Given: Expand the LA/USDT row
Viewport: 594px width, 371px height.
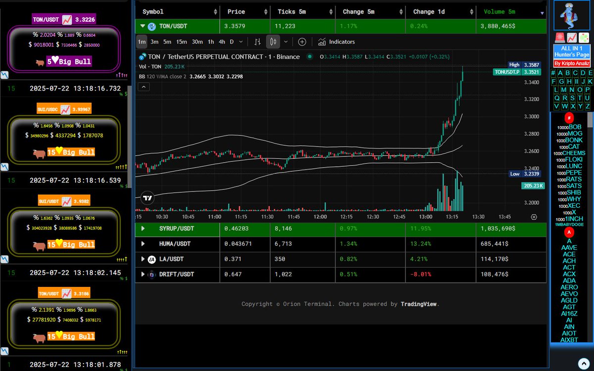Looking at the screenshot, I should (x=143, y=259).
